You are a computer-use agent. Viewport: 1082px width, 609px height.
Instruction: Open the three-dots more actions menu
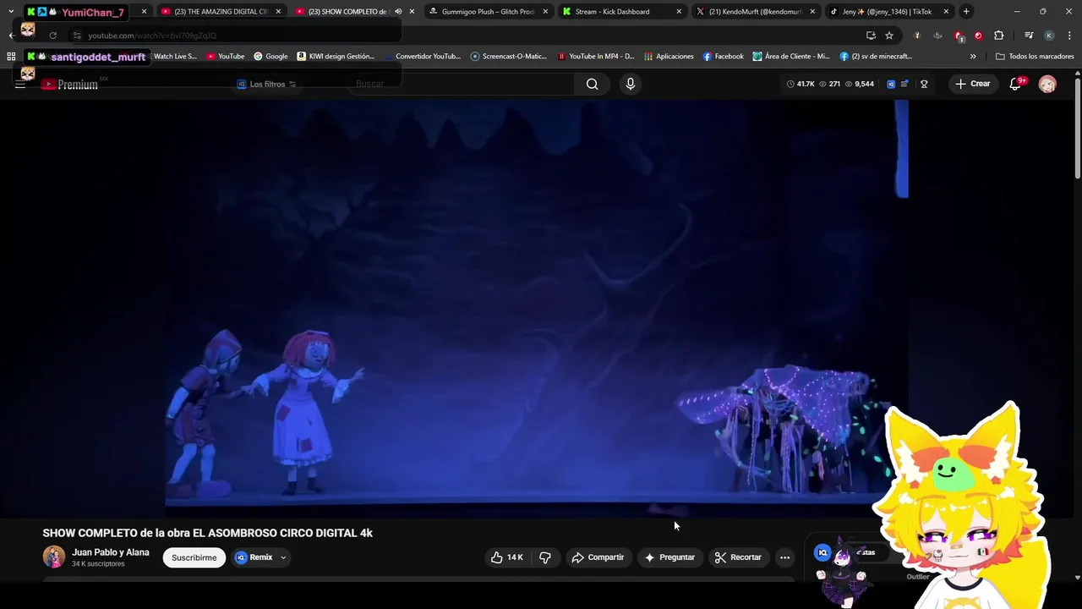pyautogui.click(x=784, y=557)
